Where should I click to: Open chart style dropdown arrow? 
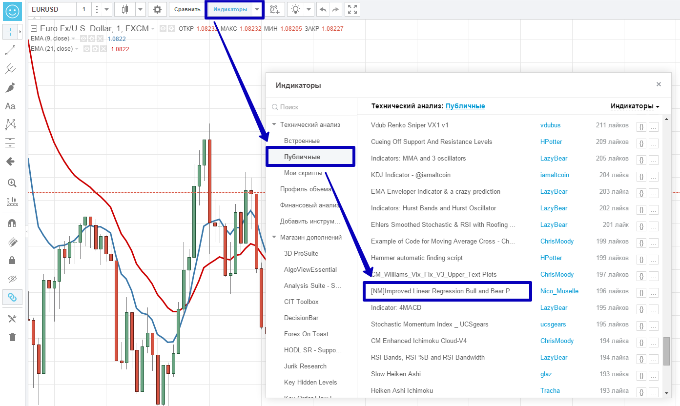coord(140,9)
